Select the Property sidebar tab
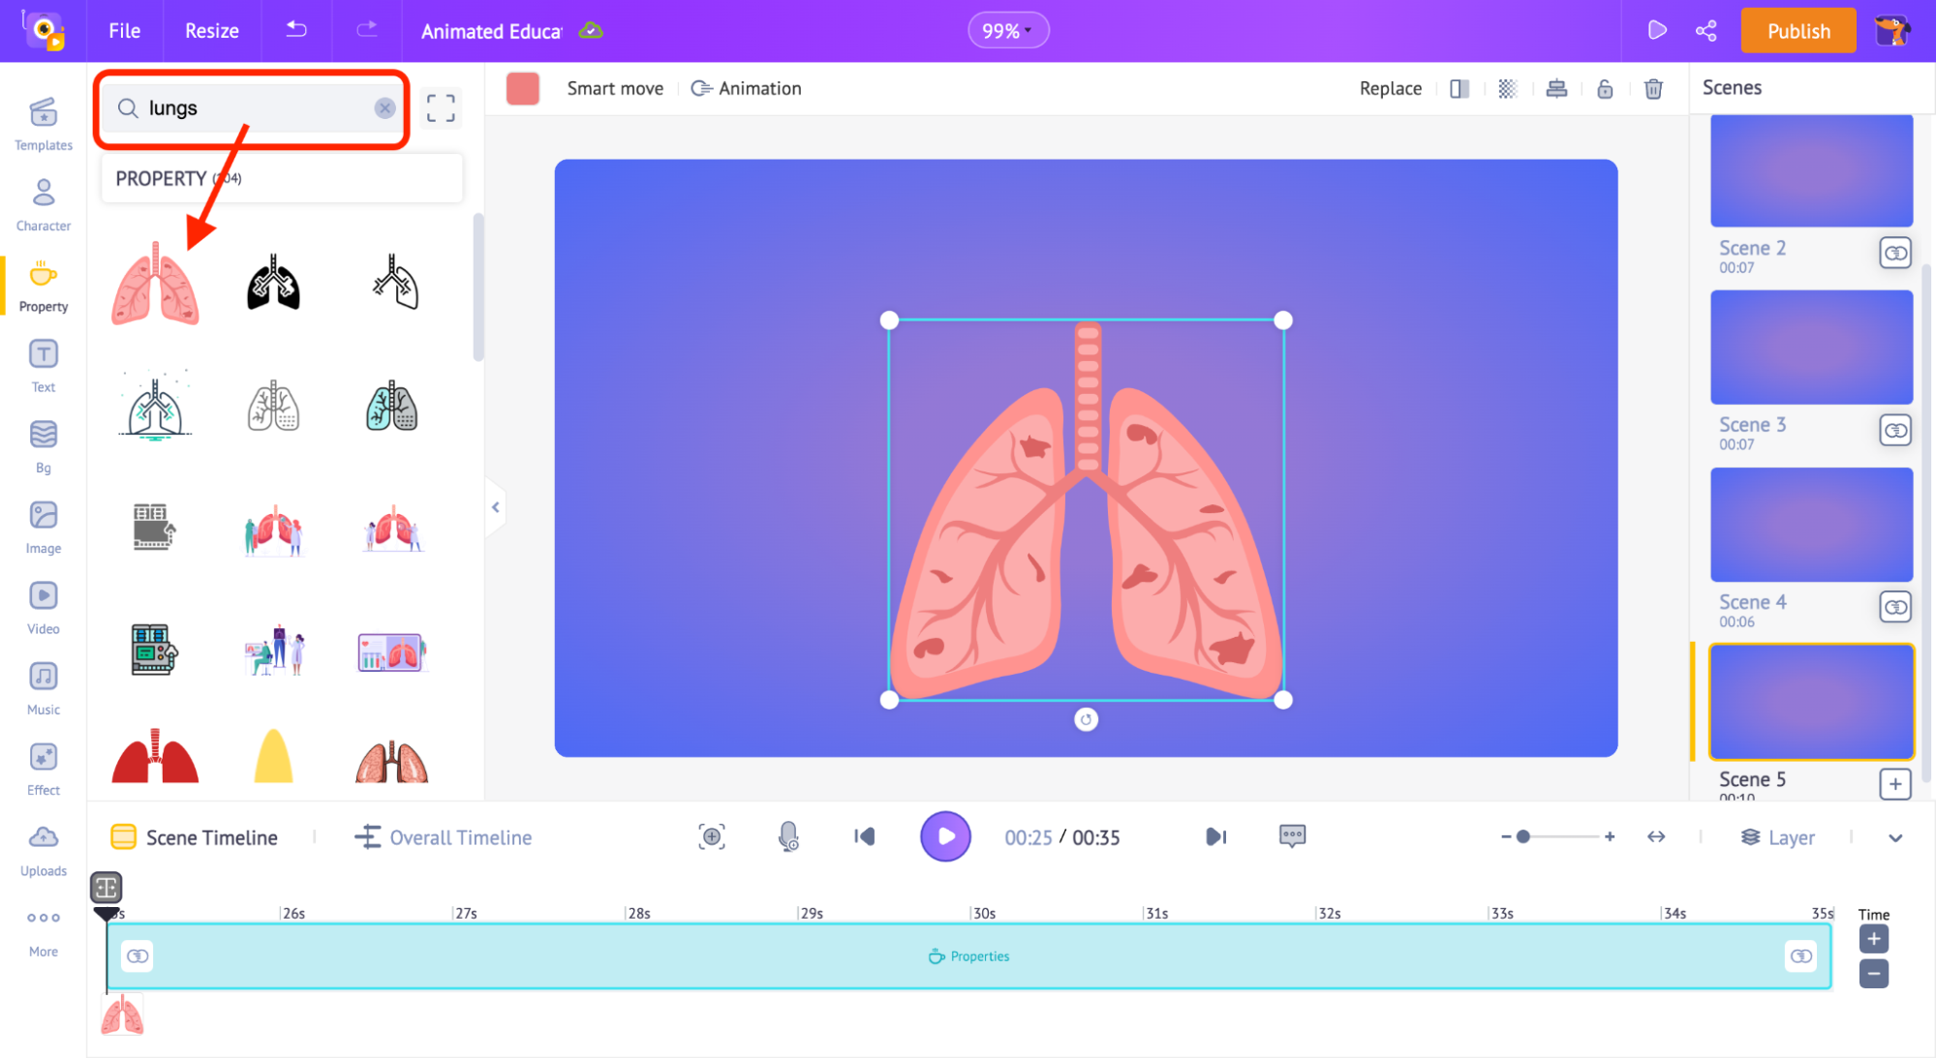Image resolution: width=1936 pixels, height=1059 pixels. coord(44,285)
